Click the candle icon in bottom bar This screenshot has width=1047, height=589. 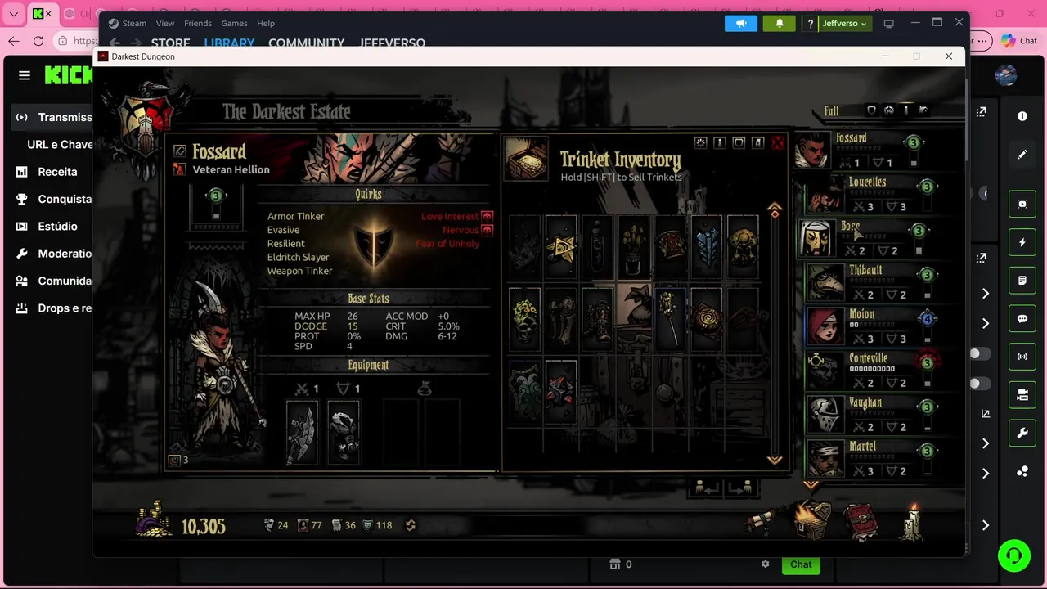click(x=912, y=523)
